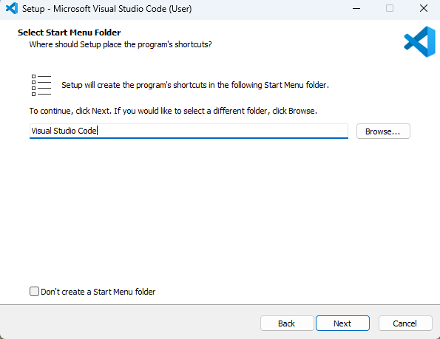Cancel the Visual Studio Code setup
Image resolution: width=440 pixels, height=339 pixels.
point(405,323)
